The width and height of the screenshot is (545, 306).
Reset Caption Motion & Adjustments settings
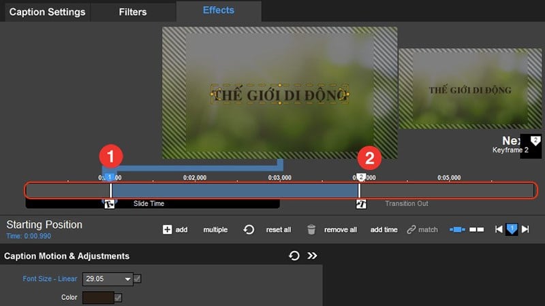coord(294,256)
